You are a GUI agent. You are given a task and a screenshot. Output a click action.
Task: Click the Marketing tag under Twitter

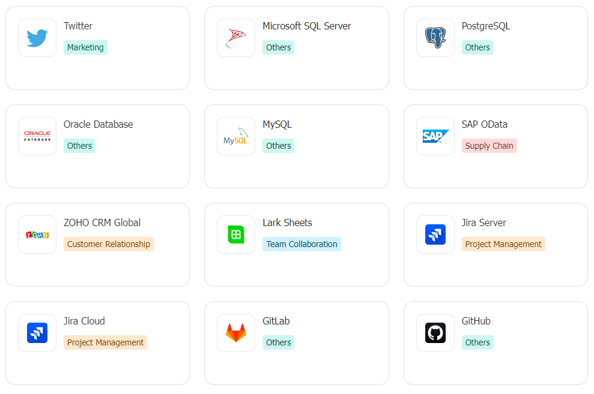[x=85, y=47]
